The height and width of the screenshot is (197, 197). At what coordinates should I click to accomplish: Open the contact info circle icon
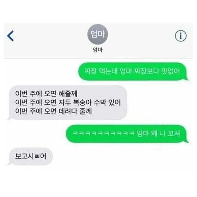(x=181, y=36)
